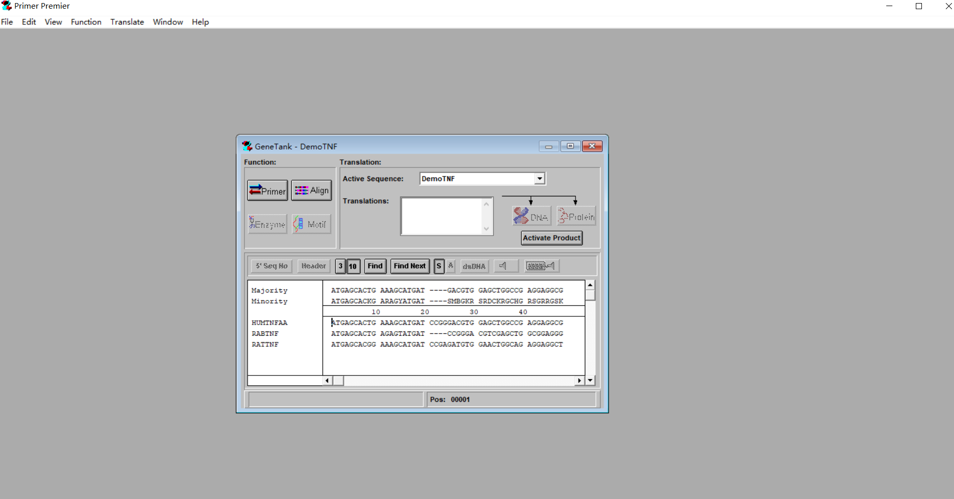Select the RATTNF sequence name

pos(265,344)
